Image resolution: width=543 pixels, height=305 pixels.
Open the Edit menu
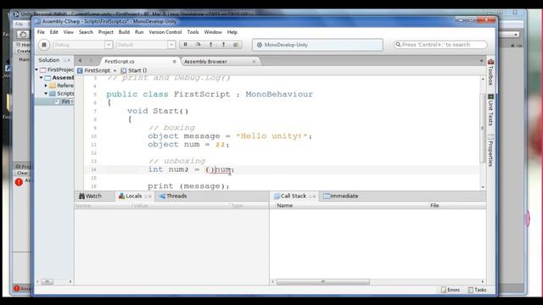[x=53, y=32]
